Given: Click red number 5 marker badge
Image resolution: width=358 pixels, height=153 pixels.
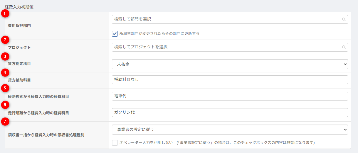Looking at the screenshot, I should 5,88.
